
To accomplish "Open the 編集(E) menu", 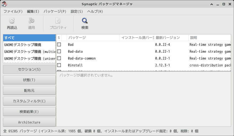I will 33,11.
